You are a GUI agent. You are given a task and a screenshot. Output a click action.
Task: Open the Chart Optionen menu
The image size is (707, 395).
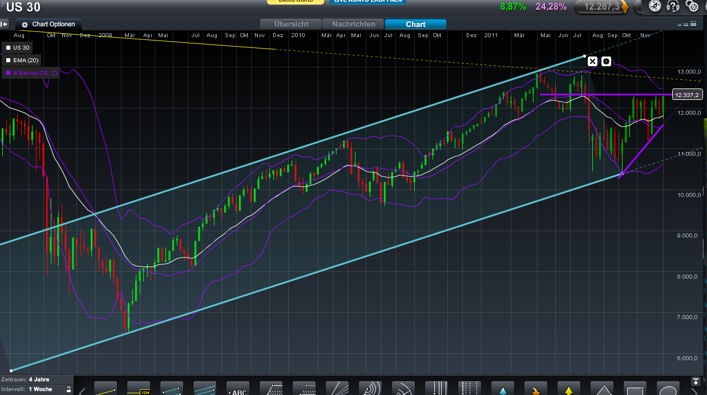click(49, 25)
